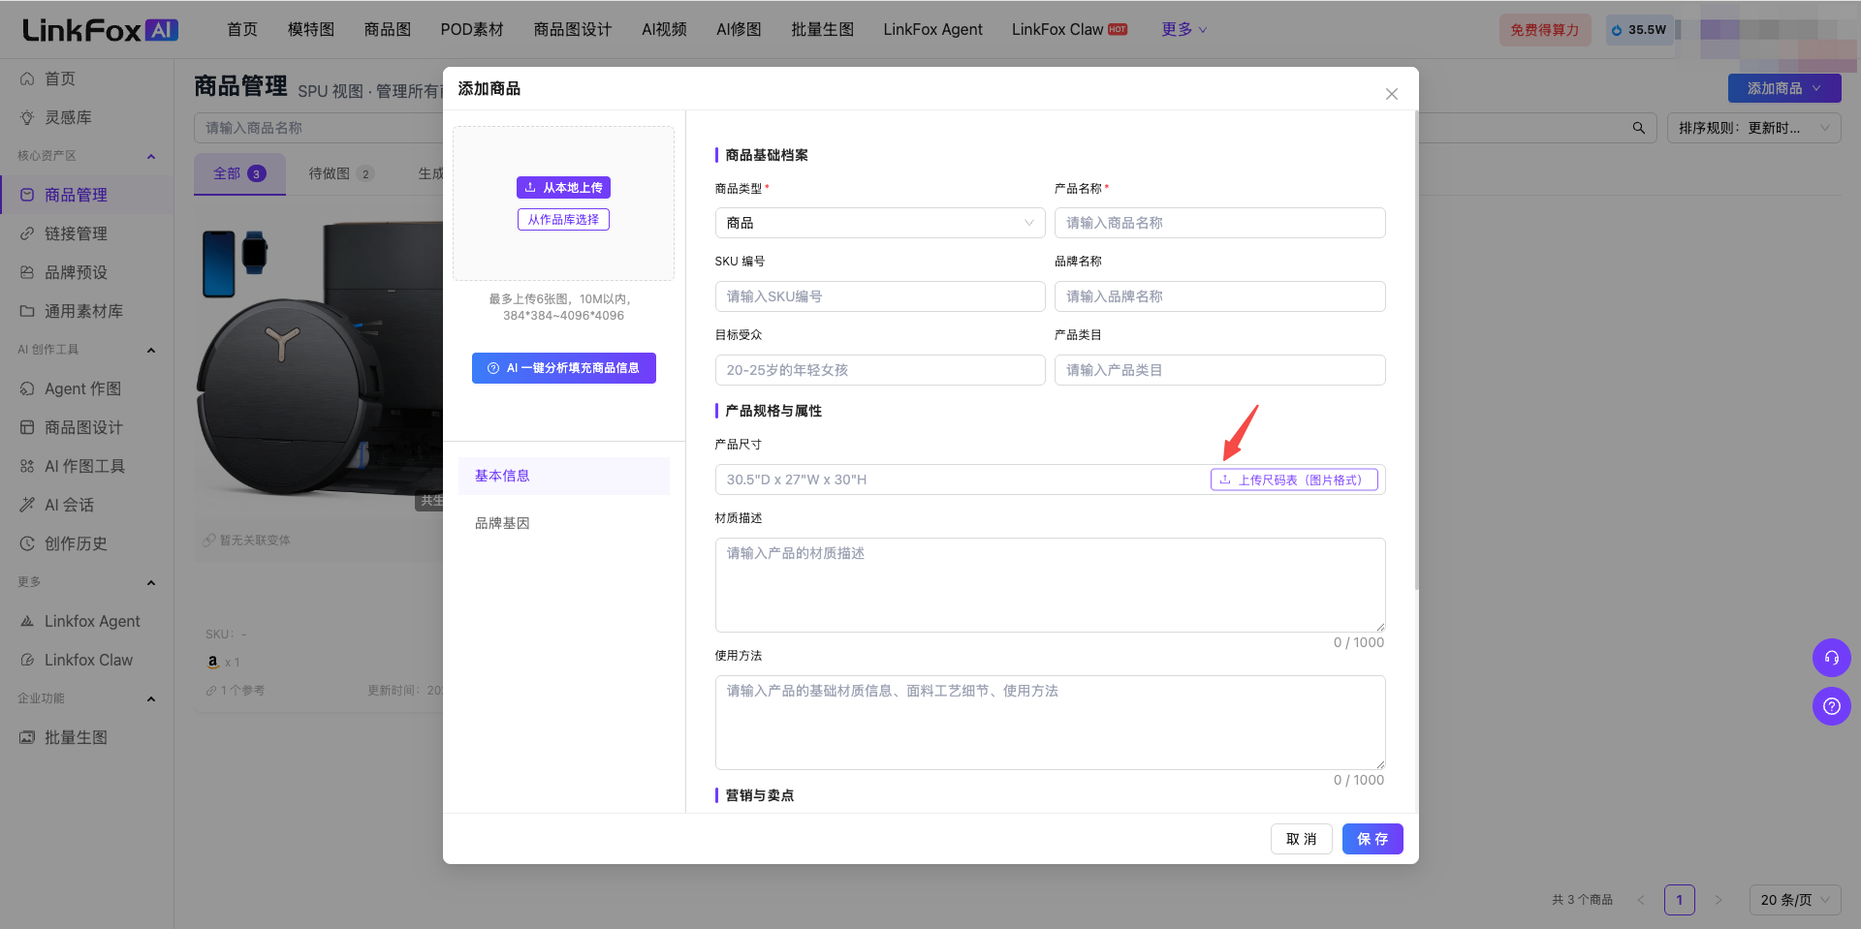The width and height of the screenshot is (1861, 929).
Task: Open the 排序规则 sorting dropdown
Action: (x=1753, y=128)
